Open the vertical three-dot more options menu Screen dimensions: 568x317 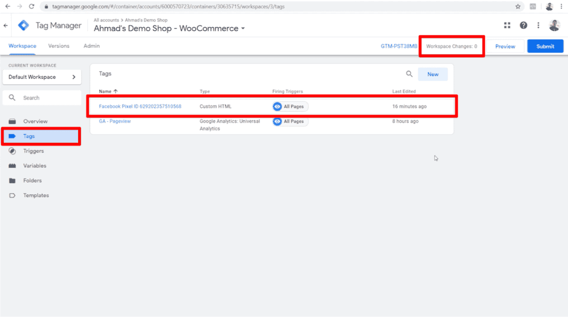point(538,25)
